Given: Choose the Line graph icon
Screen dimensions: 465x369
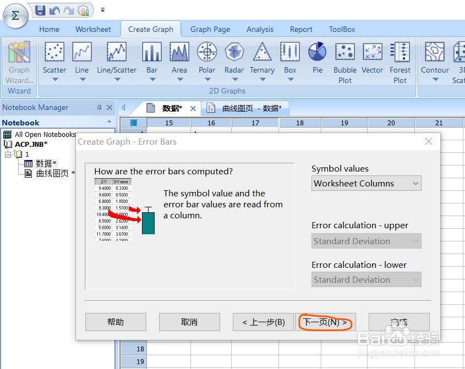Looking at the screenshot, I should pyautogui.click(x=82, y=52).
